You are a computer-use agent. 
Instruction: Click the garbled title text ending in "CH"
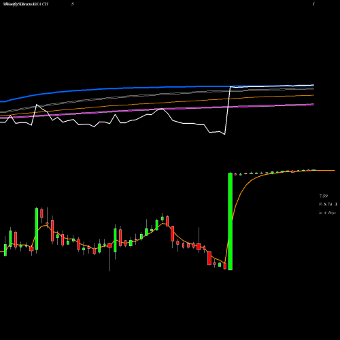25,4
